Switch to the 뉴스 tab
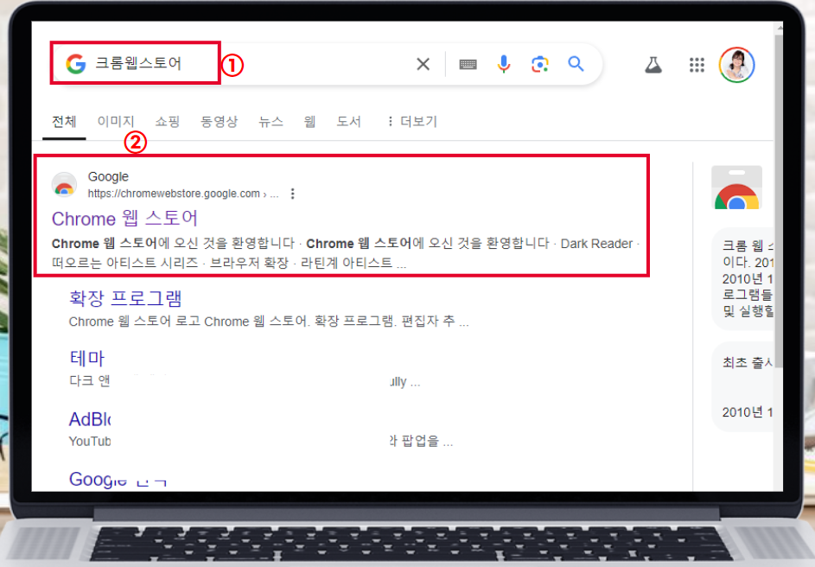The image size is (815, 567). click(x=271, y=122)
